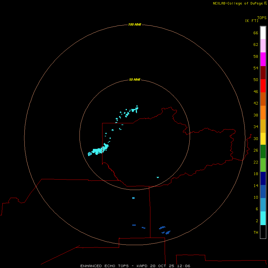Click the largest blue echo in the southern group
This screenshot has width=268, height=268.
168,233
